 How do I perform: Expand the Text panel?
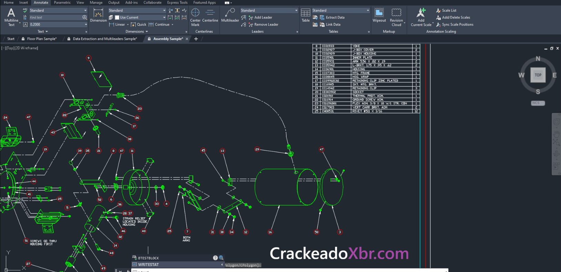[x=43, y=31]
